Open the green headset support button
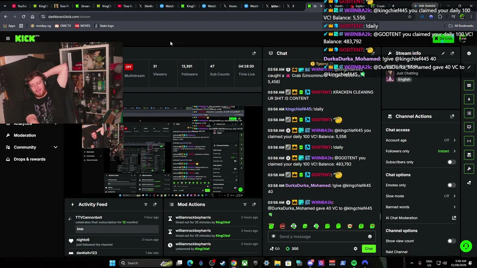The width and height of the screenshot is (477, 268). pyautogui.click(x=466, y=246)
